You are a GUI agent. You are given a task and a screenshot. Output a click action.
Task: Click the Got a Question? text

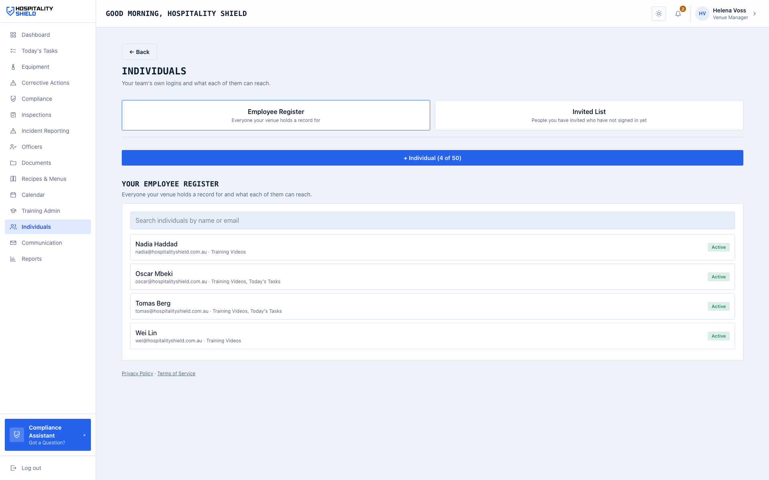[x=47, y=443]
